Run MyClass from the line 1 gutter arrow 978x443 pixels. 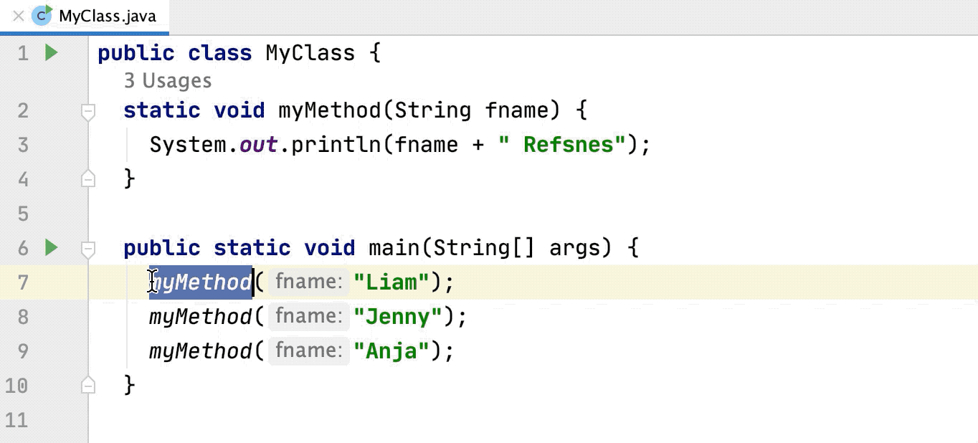tap(51, 52)
